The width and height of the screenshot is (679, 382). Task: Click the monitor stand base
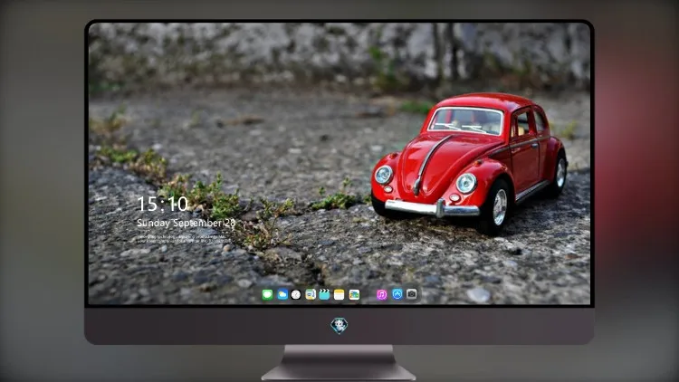[x=339, y=363]
